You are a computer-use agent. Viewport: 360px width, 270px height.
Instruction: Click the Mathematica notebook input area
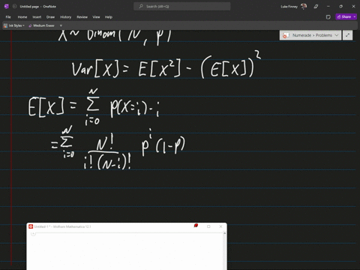coord(125,252)
